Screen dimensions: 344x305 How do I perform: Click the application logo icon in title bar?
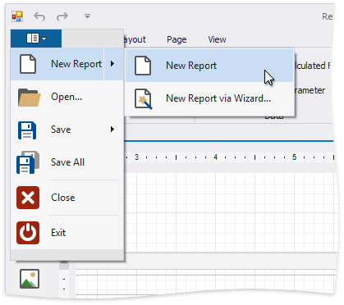tap(17, 16)
